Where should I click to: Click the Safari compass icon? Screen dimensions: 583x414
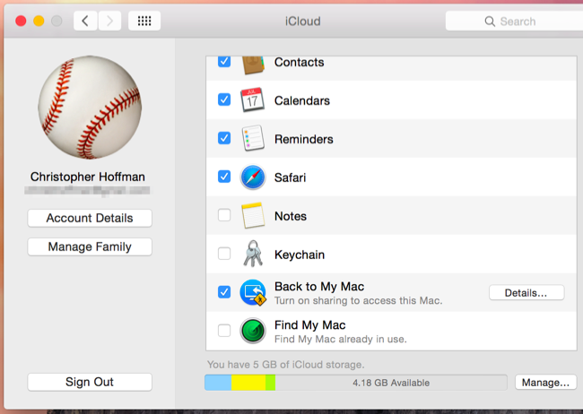point(252,177)
